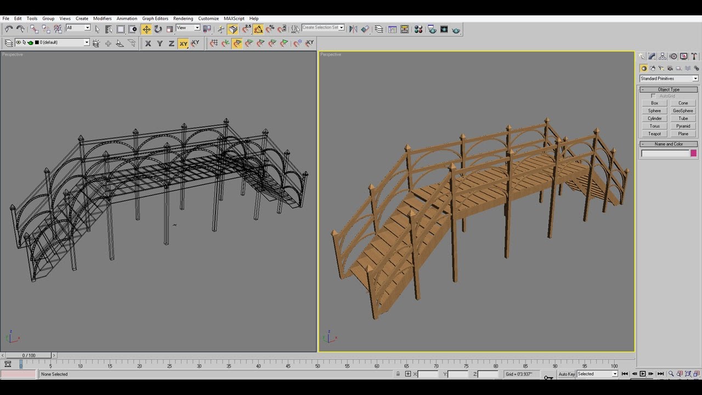
Task: Open the Standard Primitives dropdown
Action: pyautogui.click(x=669, y=78)
